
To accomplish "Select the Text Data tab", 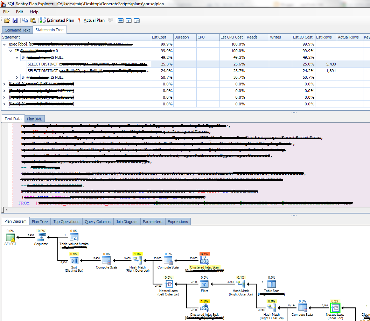I will tap(13, 119).
